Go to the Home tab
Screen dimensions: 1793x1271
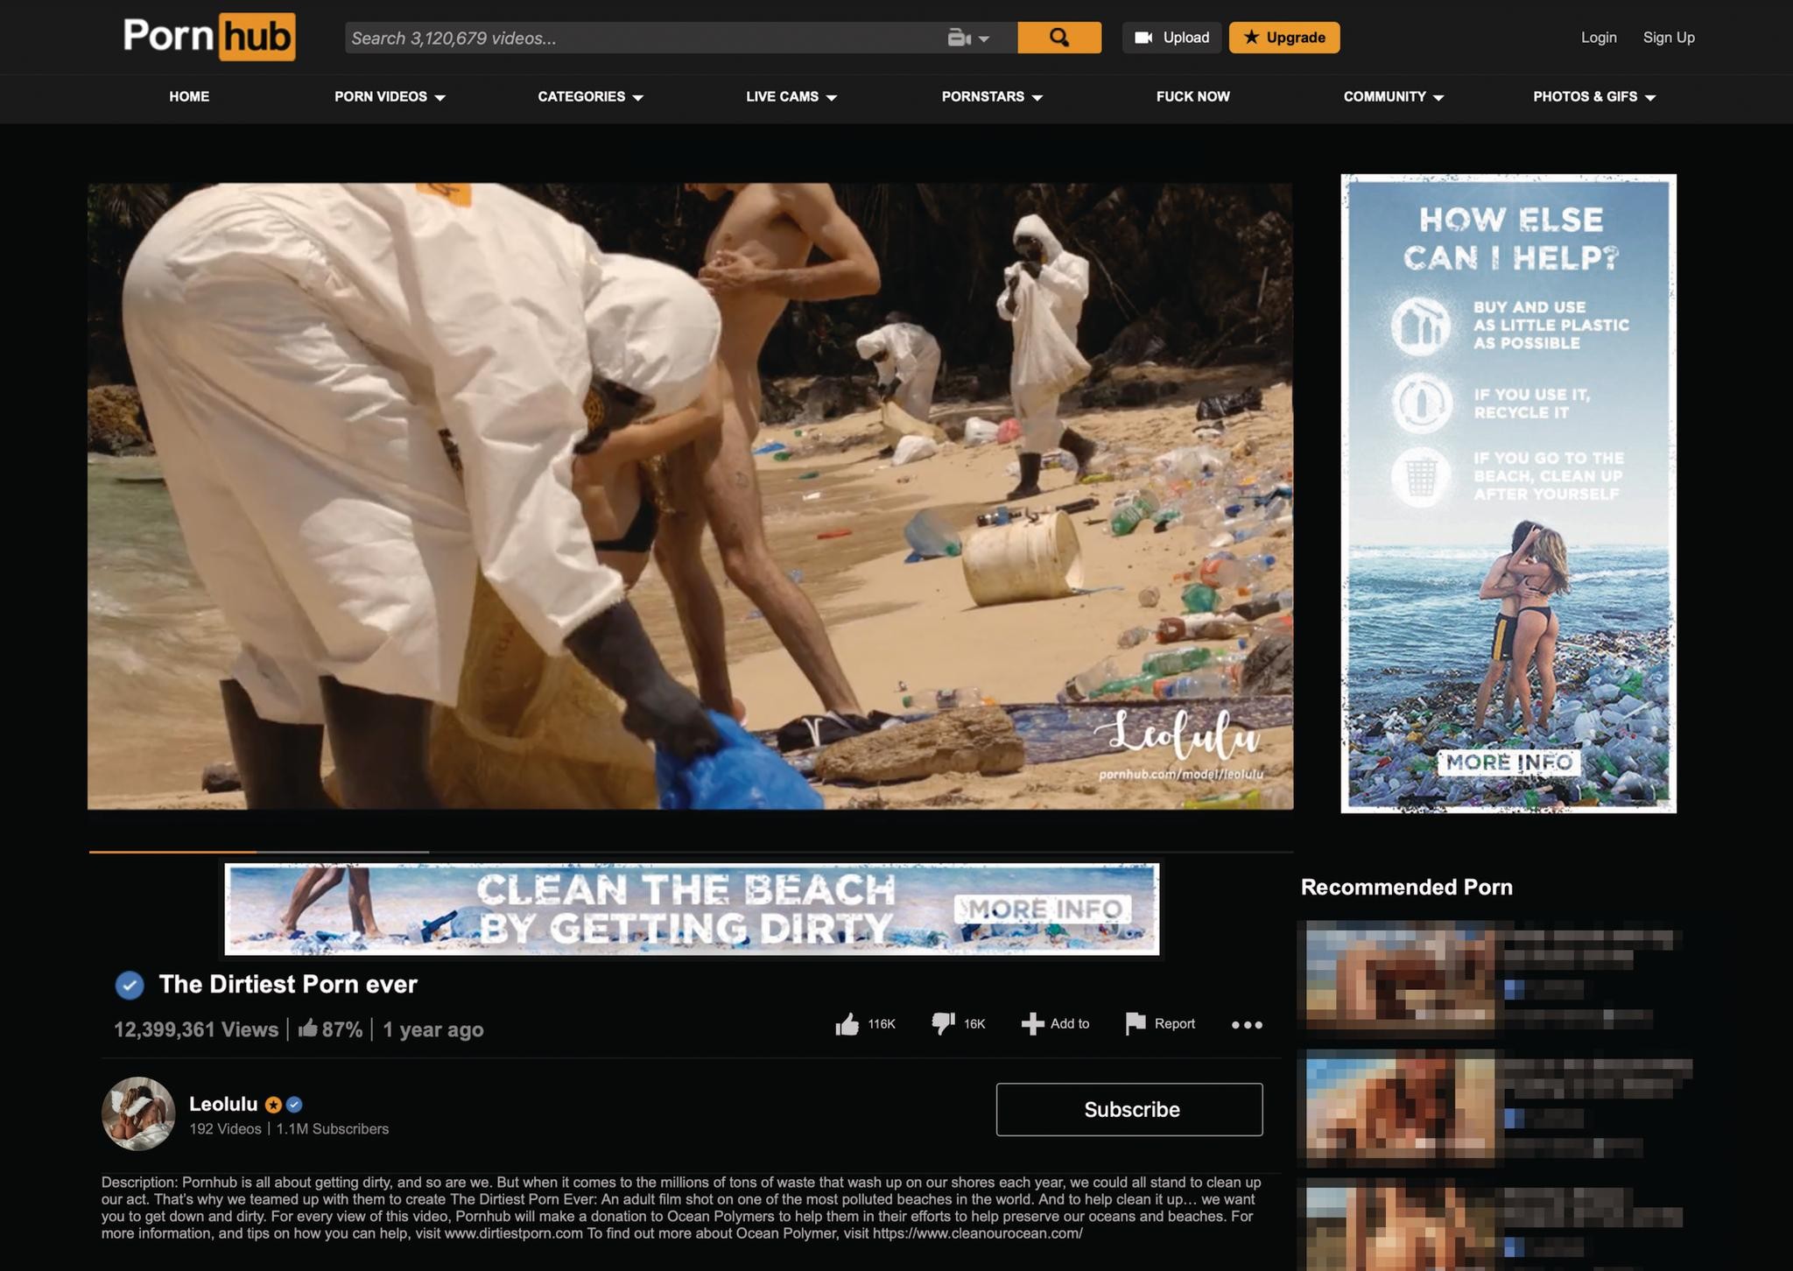coord(189,97)
